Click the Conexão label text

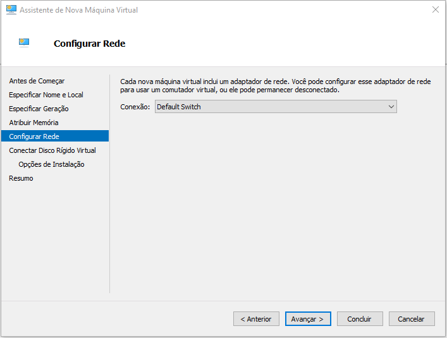click(135, 107)
